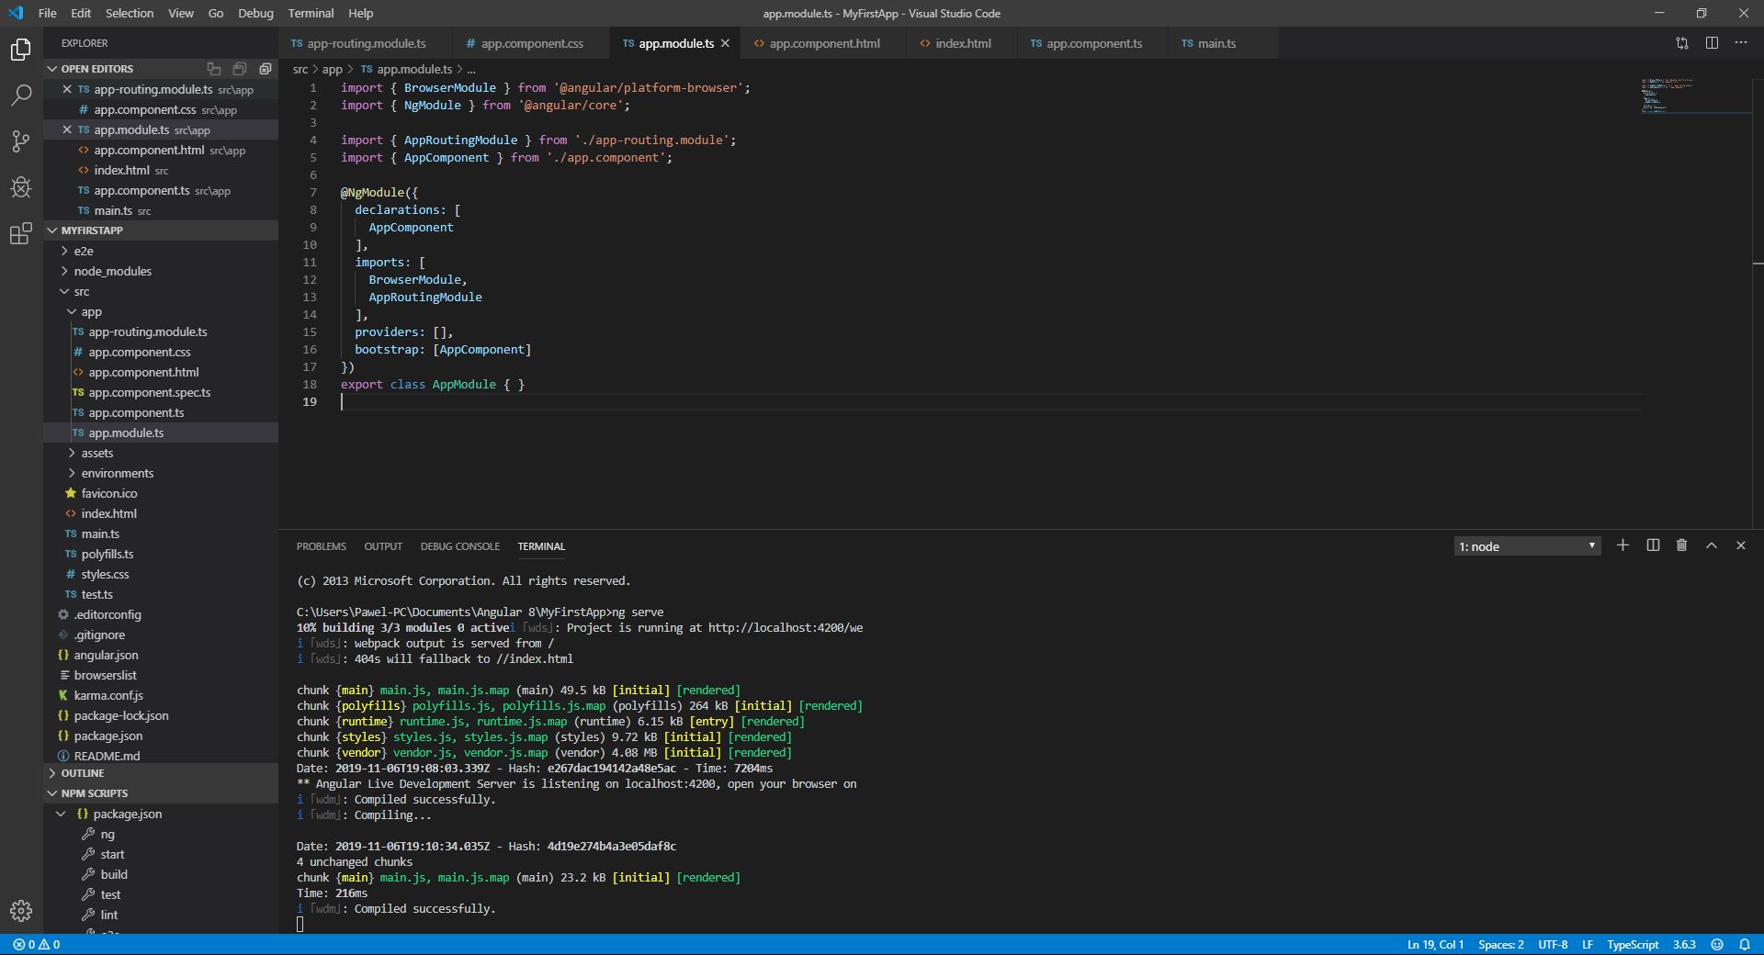Collapse the src folder
The image size is (1764, 955).
(x=82, y=291)
